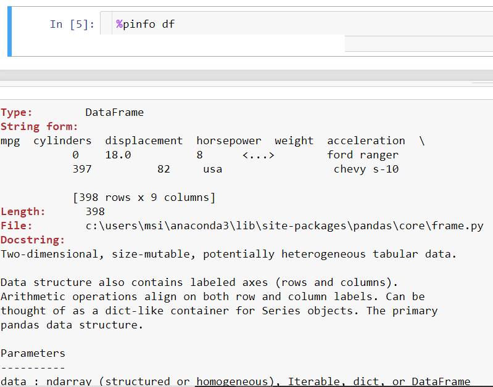Select the DataFrame type value
The image size is (493, 387).
(x=114, y=112)
